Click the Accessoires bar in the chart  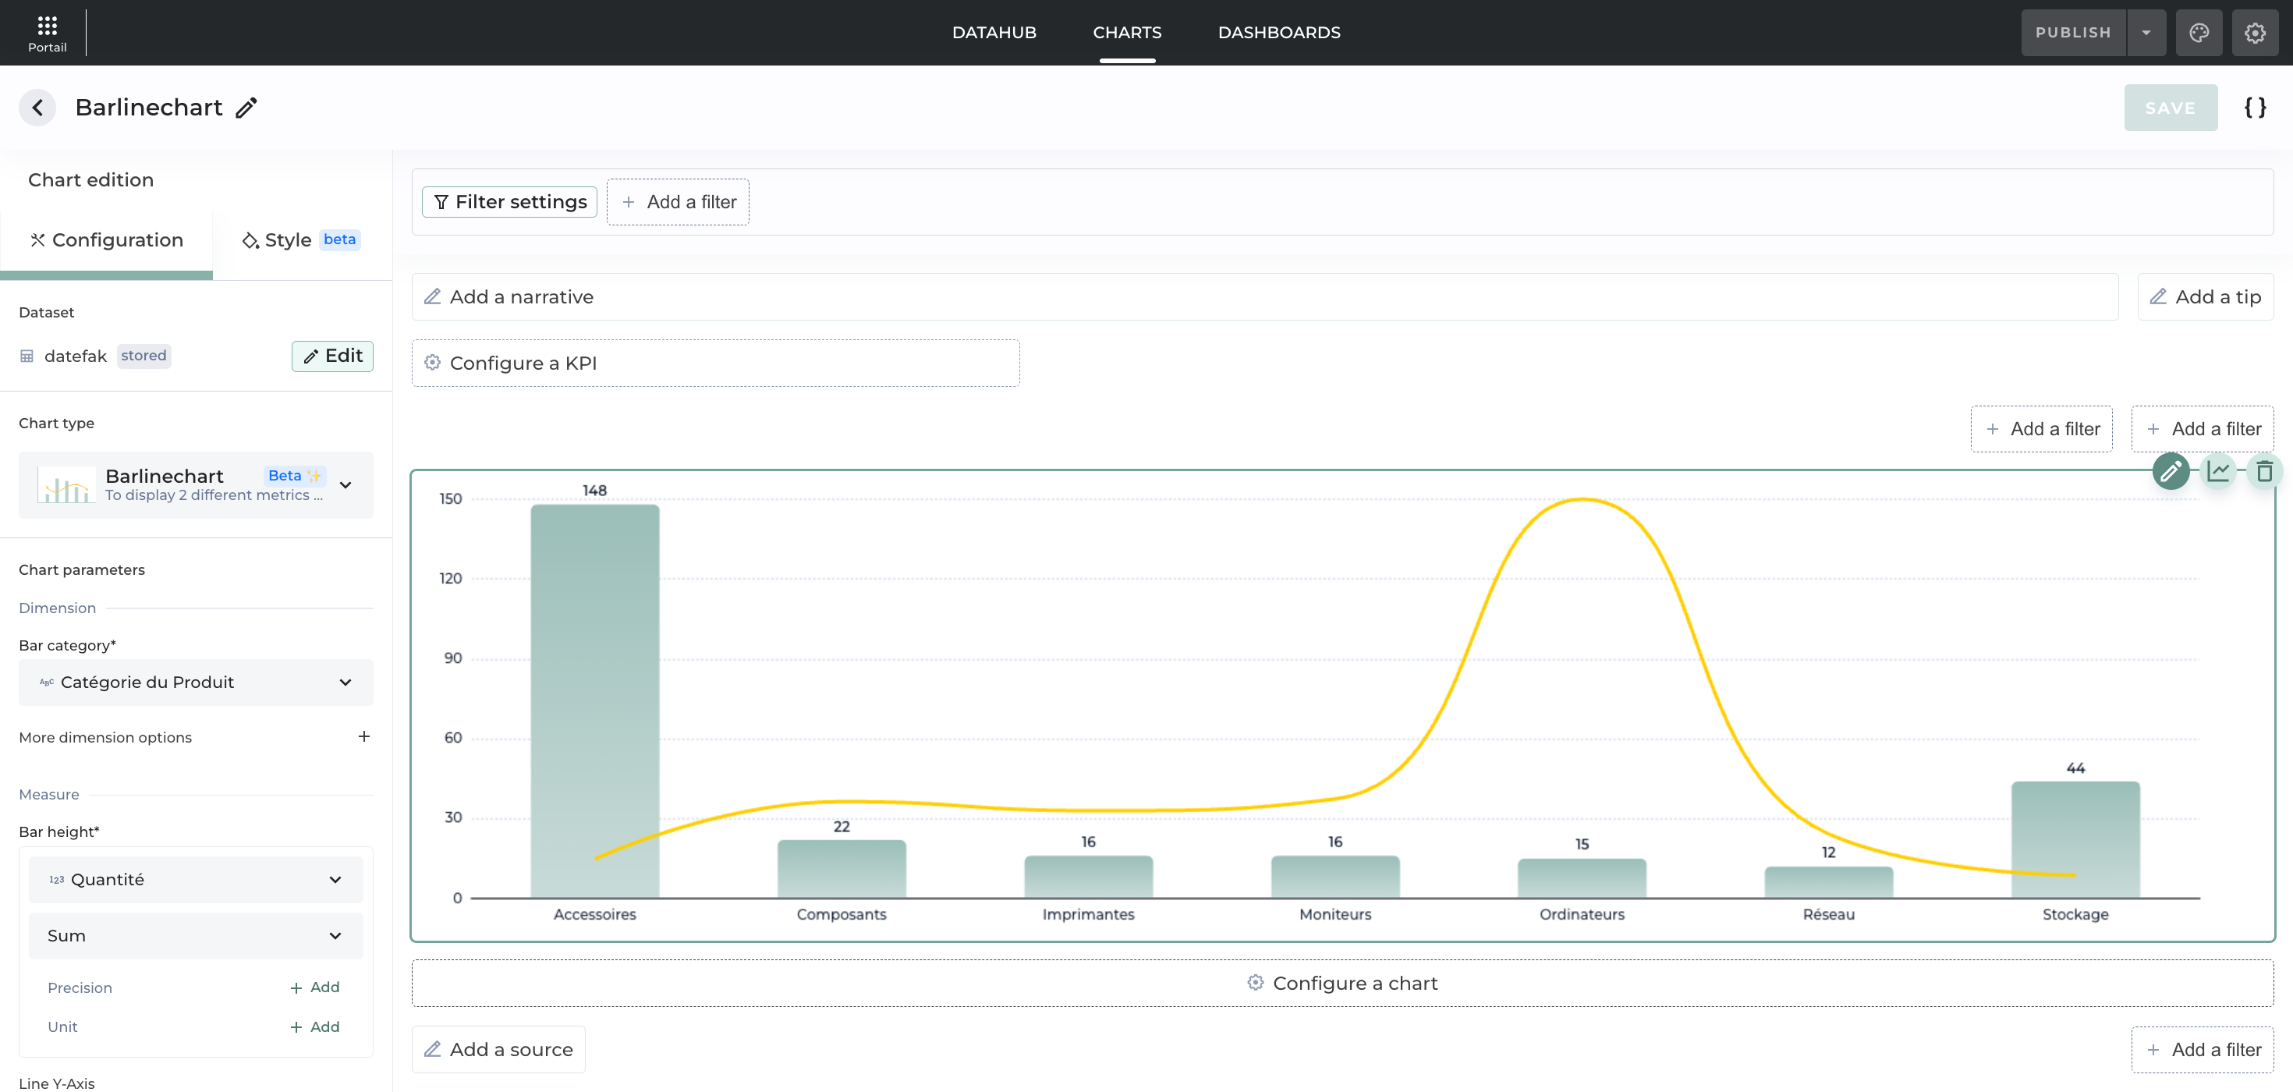click(x=594, y=701)
